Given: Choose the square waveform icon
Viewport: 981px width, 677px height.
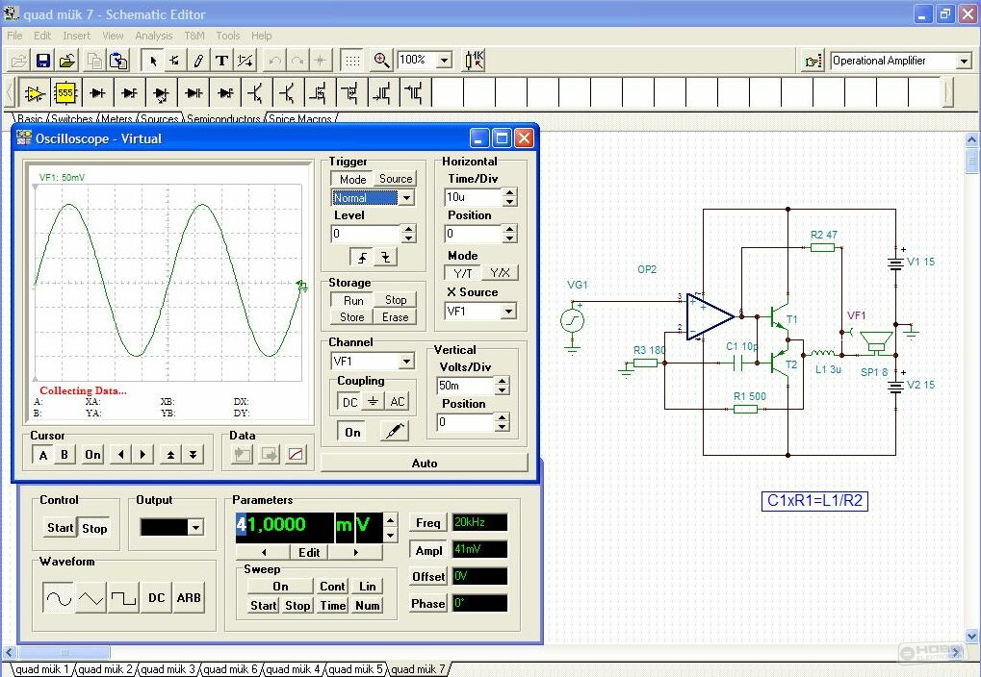Looking at the screenshot, I should 123,598.
